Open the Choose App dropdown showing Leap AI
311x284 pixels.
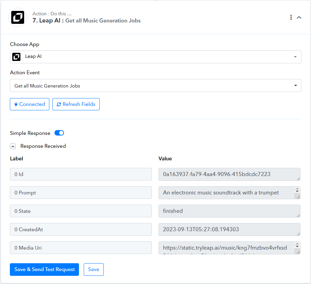point(155,57)
